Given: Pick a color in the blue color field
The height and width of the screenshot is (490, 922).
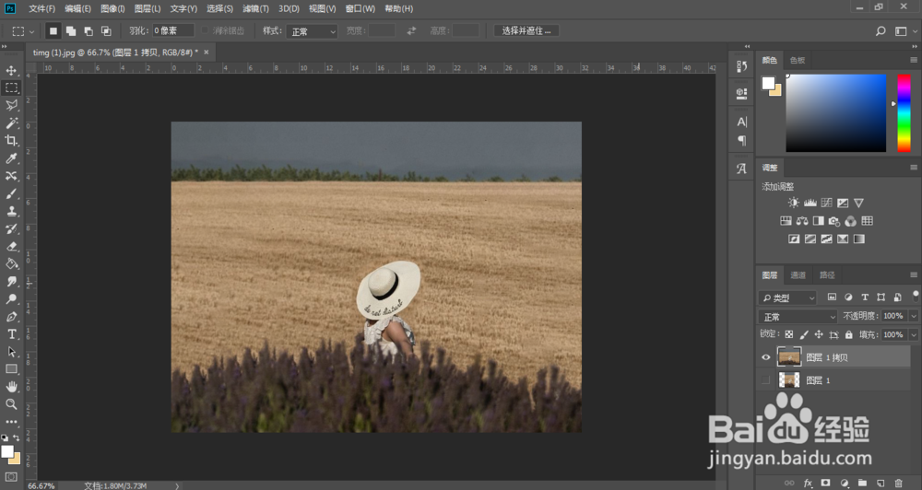Looking at the screenshot, I should [835, 112].
